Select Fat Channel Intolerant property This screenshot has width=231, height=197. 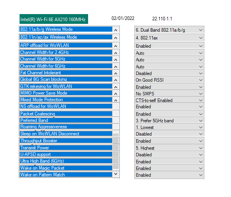tap(66, 73)
